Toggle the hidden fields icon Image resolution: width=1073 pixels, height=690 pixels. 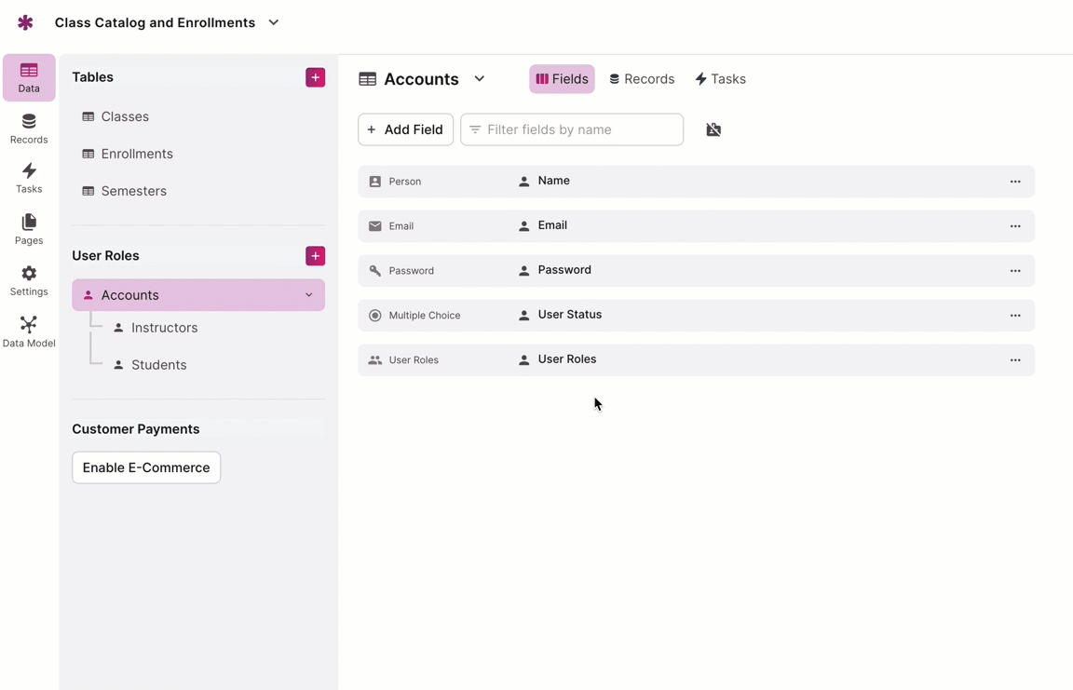[x=713, y=129]
